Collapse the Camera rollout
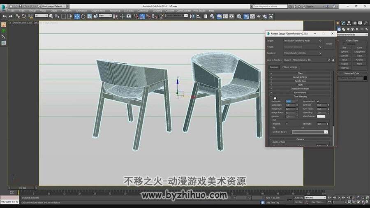This screenshot has width=370, height=208. [300, 139]
